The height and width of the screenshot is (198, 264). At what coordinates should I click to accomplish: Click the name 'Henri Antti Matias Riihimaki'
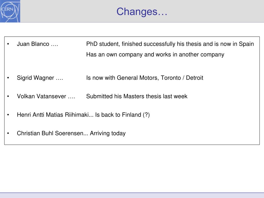click(x=53, y=115)
